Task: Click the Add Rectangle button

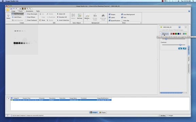Action: tap(18, 14)
